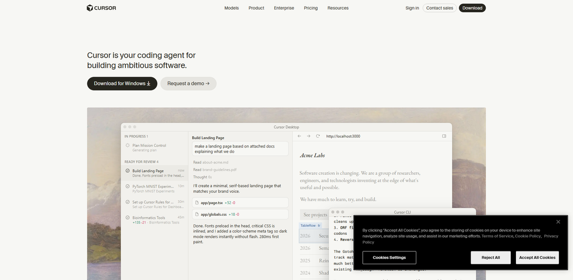Screen dimensions: 573x280
Task: Click the header Download button
Action: point(472,8)
